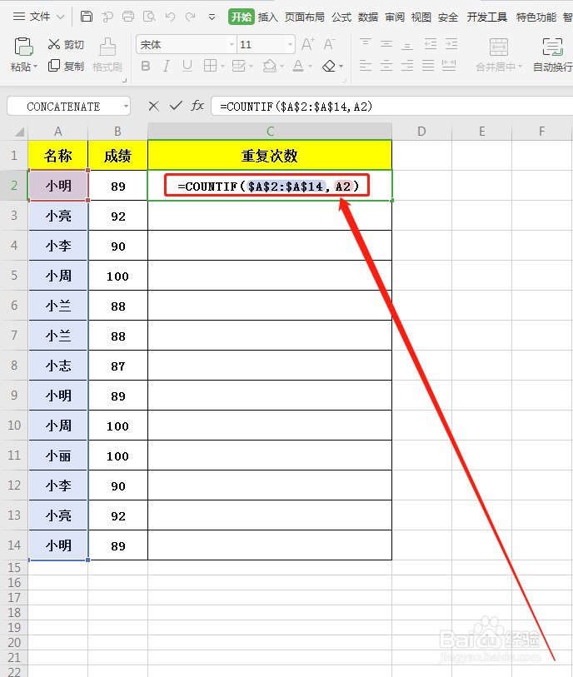Click the align left icon
The width and height of the screenshot is (573, 677).
pos(366,66)
